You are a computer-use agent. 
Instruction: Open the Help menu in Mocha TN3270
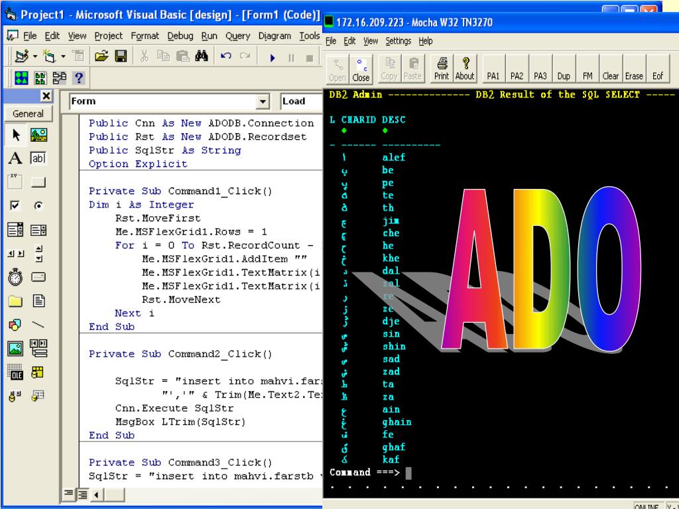(x=426, y=41)
